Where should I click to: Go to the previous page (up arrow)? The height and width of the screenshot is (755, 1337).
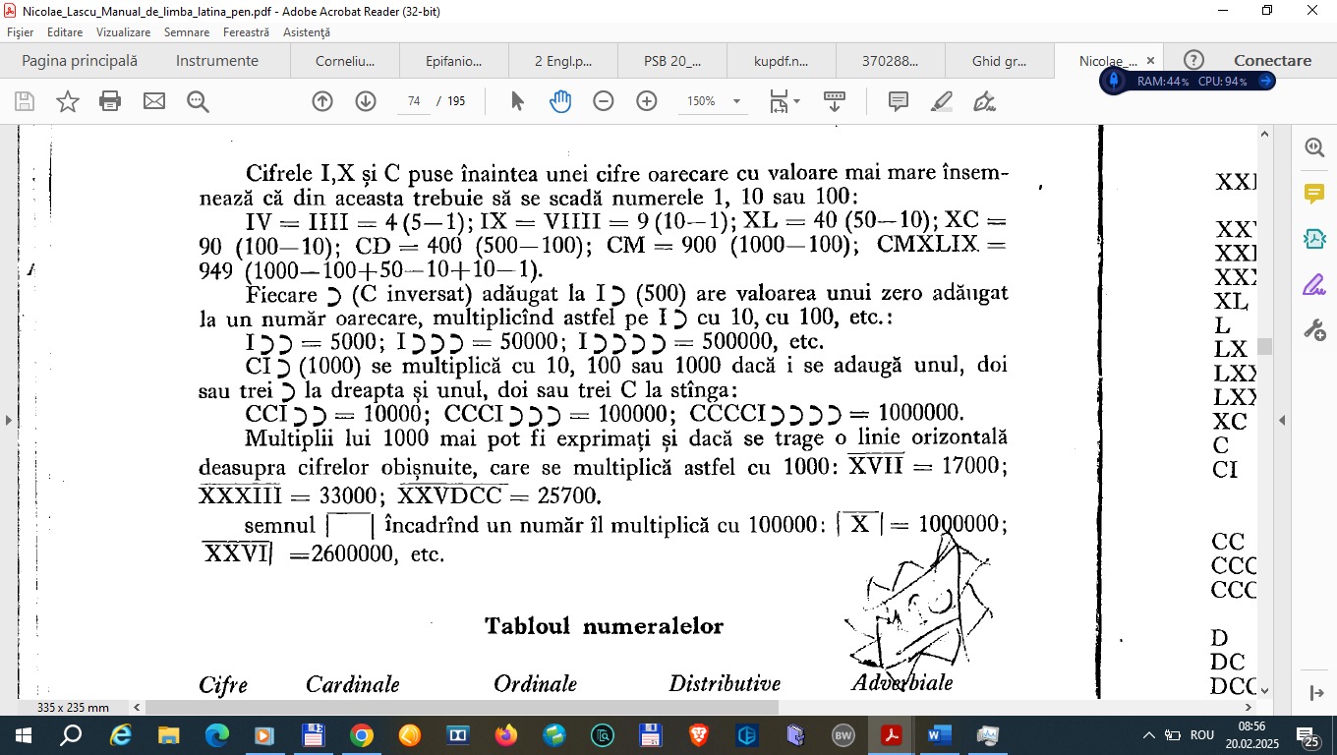coord(322,101)
